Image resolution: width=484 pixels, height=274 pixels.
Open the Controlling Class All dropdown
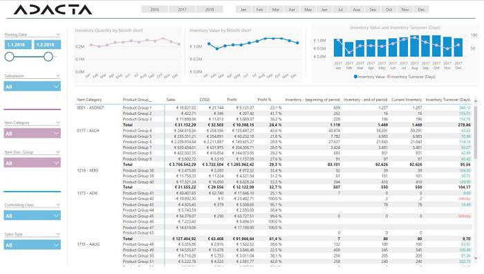click(32, 216)
